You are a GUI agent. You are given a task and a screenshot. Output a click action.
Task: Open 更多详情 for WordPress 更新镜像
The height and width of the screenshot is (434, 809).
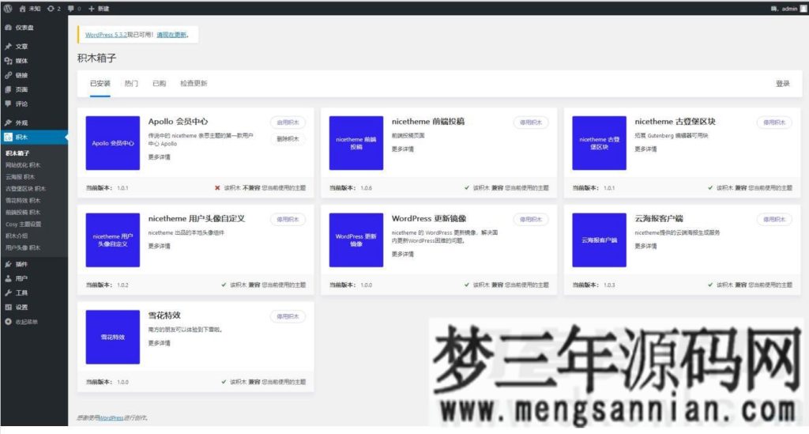pos(402,254)
